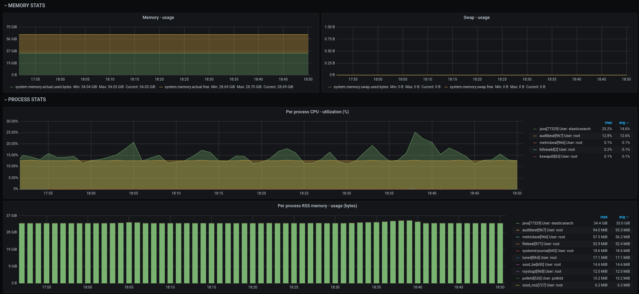Toggle java[77329] series in CPU legend
This screenshot has width=639, height=294.
click(x=565, y=129)
